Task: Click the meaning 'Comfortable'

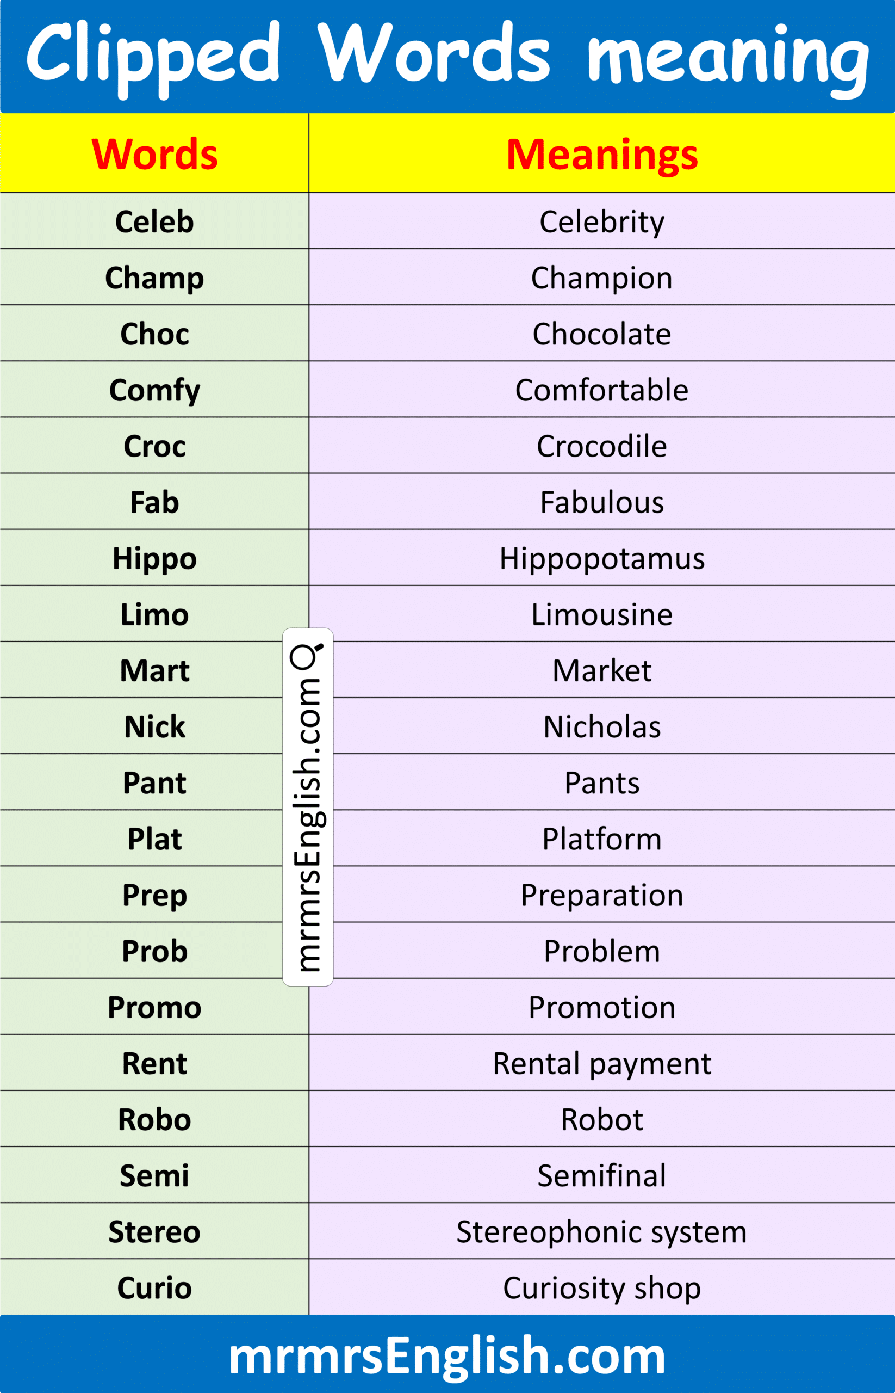Action: (601, 390)
